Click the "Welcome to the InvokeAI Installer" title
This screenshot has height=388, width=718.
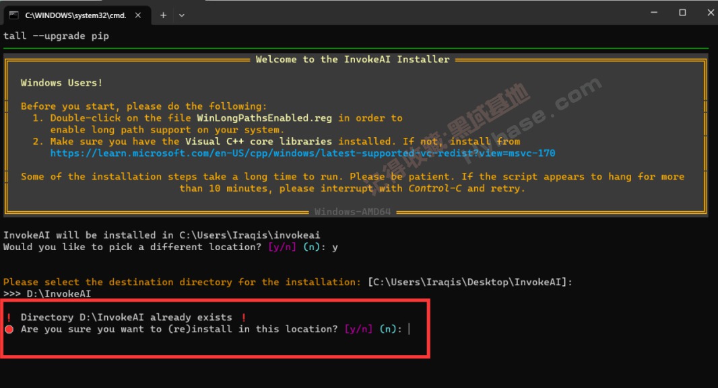click(x=352, y=59)
